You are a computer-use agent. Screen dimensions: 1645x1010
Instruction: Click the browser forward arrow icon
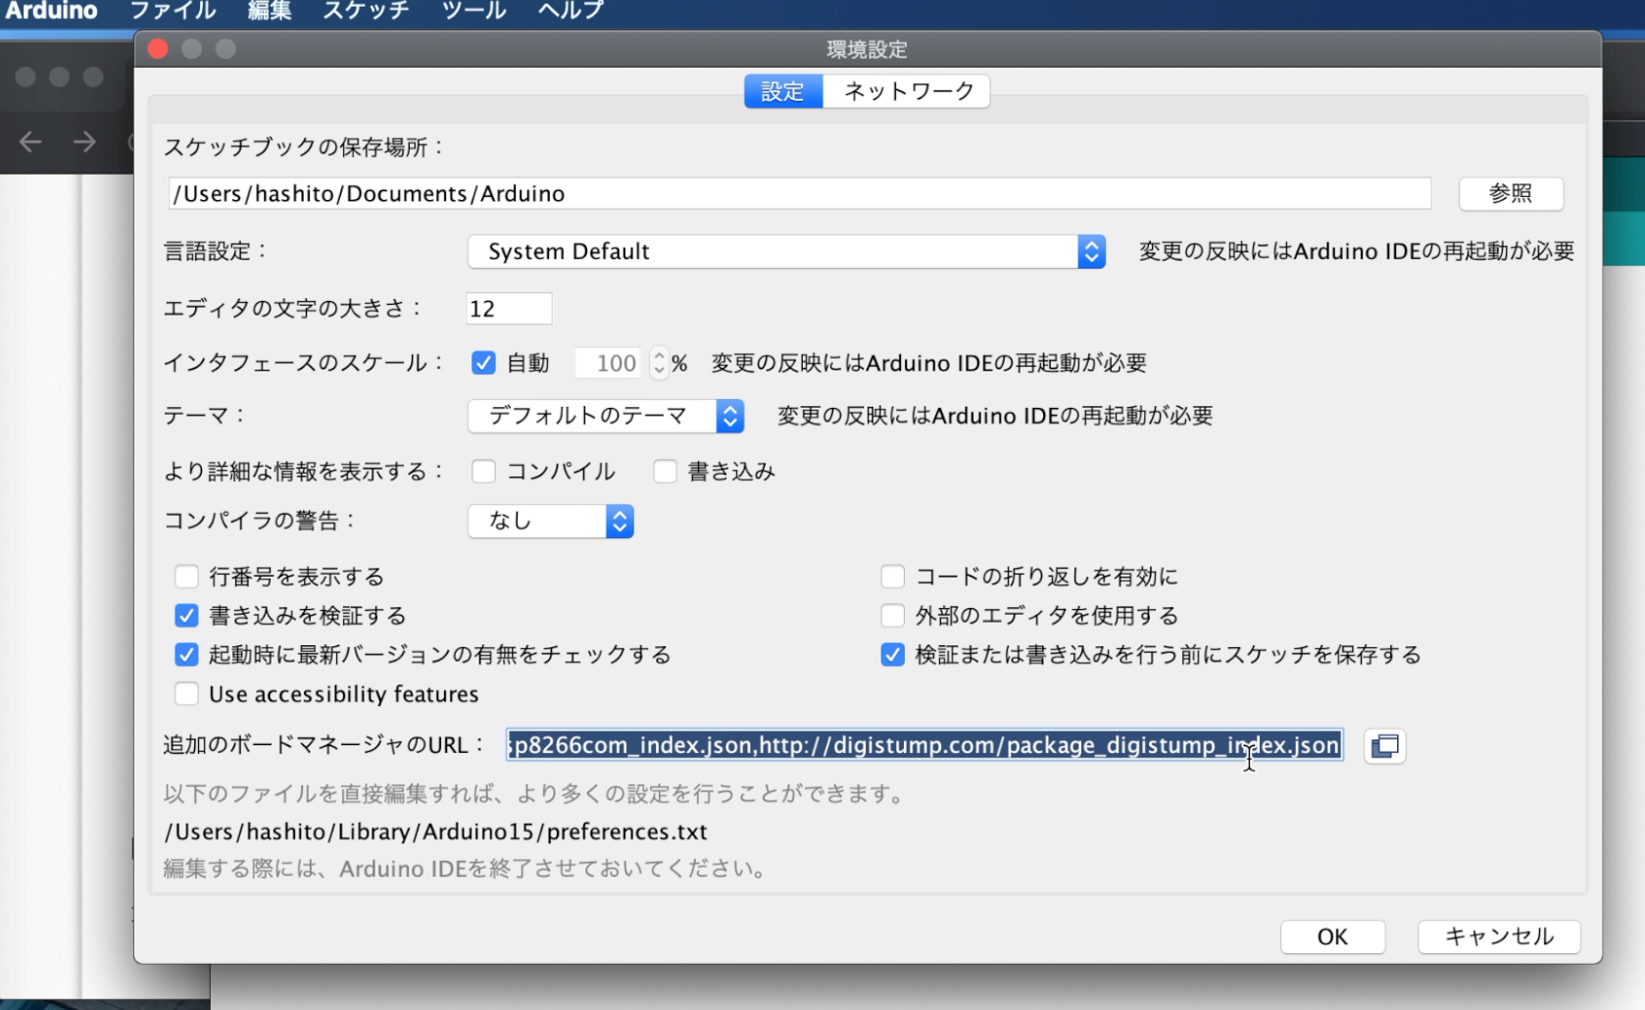pos(85,142)
